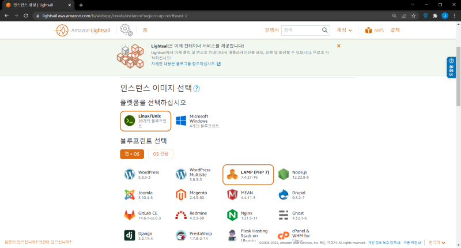Switch to the OS 전용 blueprint filter
461x248 pixels.
point(161,154)
